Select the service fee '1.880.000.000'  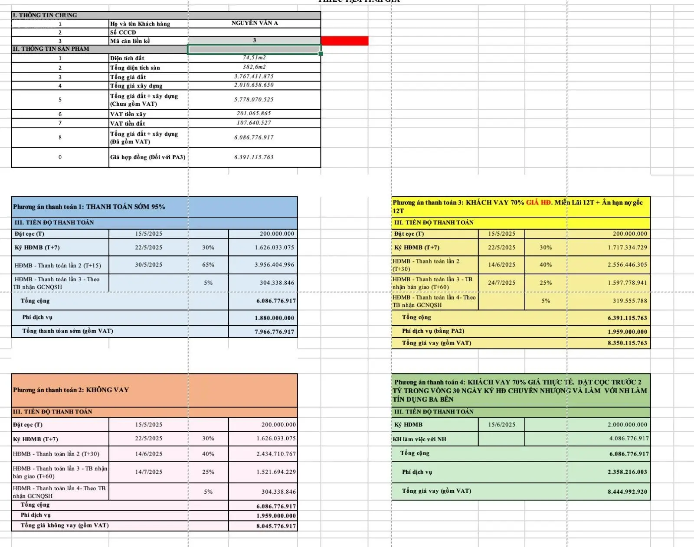coord(263,318)
